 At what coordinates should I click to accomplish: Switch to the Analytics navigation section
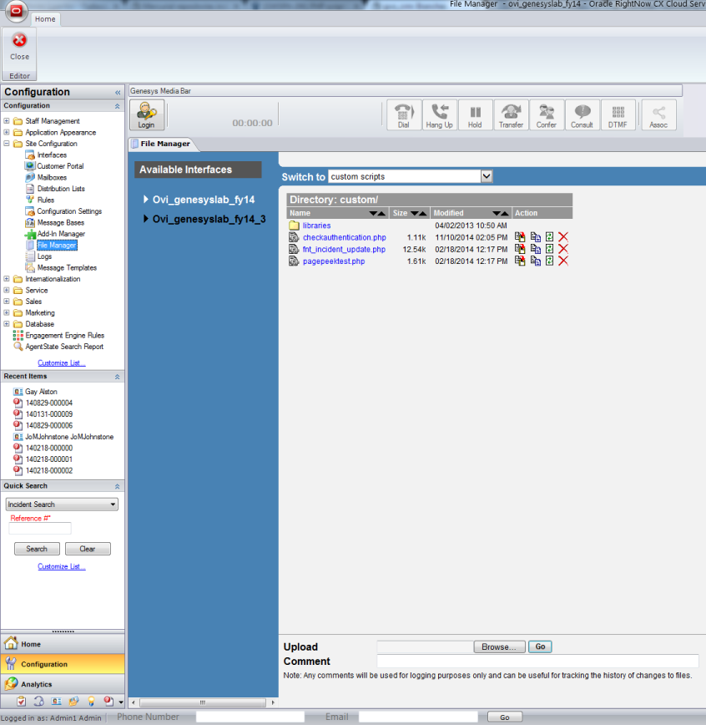pyautogui.click(x=36, y=684)
